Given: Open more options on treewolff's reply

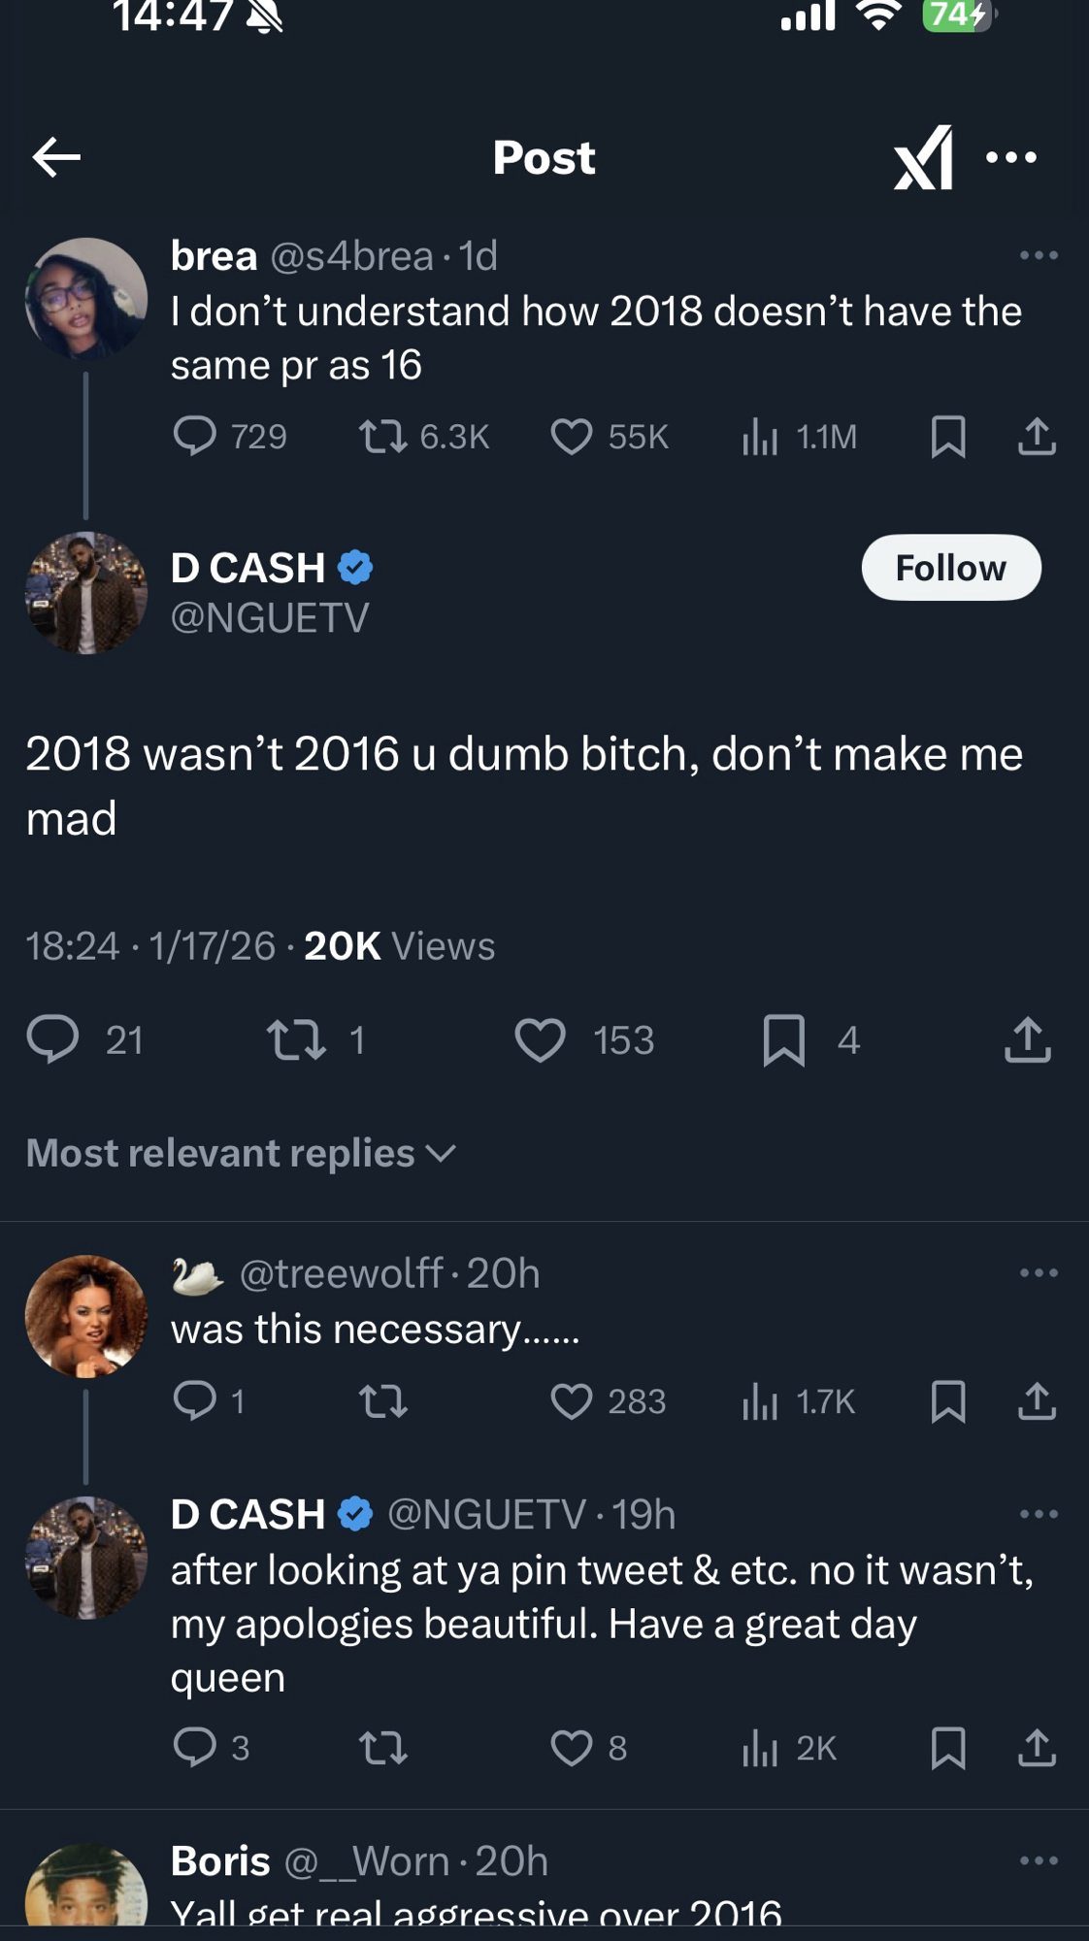Looking at the screenshot, I should click(x=1039, y=1273).
